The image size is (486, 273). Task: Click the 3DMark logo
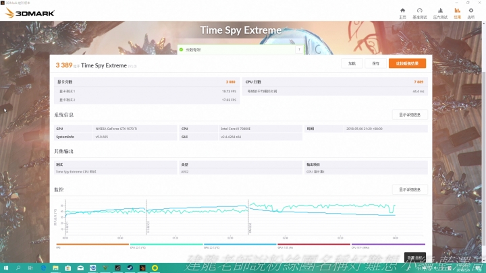pyautogui.click(x=30, y=13)
